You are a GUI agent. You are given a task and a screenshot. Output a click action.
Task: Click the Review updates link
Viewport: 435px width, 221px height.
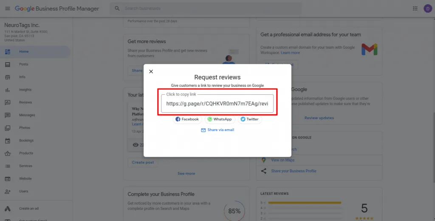coord(319,118)
